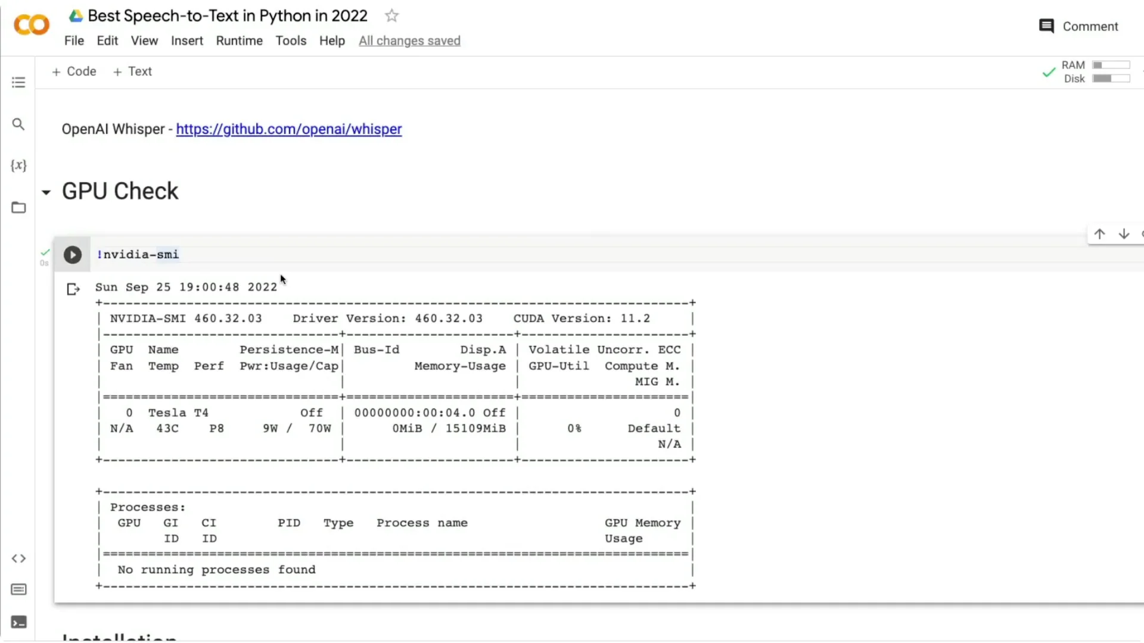Open the Find and replace panel
The height and width of the screenshot is (643, 1144).
tap(18, 124)
